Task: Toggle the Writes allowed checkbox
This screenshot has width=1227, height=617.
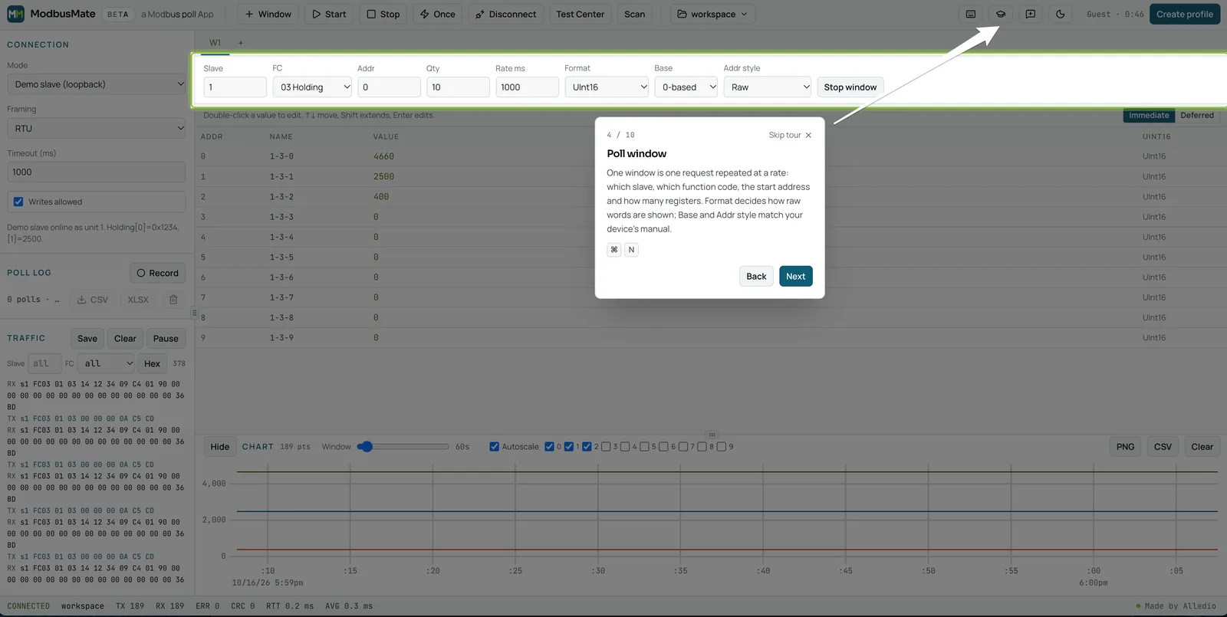Action: point(18,202)
